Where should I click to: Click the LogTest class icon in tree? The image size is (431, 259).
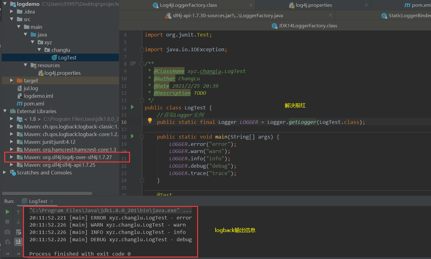pos(54,58)
